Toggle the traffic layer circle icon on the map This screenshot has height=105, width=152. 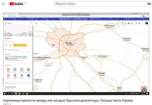123,23
